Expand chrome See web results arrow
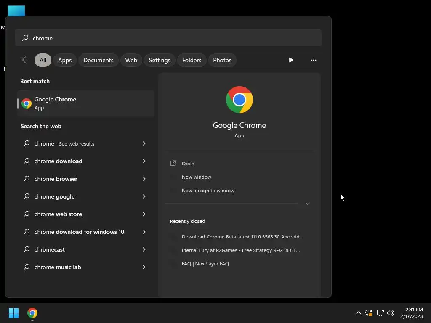Viewport: 431px width, 323px height. tap(144, 143)
